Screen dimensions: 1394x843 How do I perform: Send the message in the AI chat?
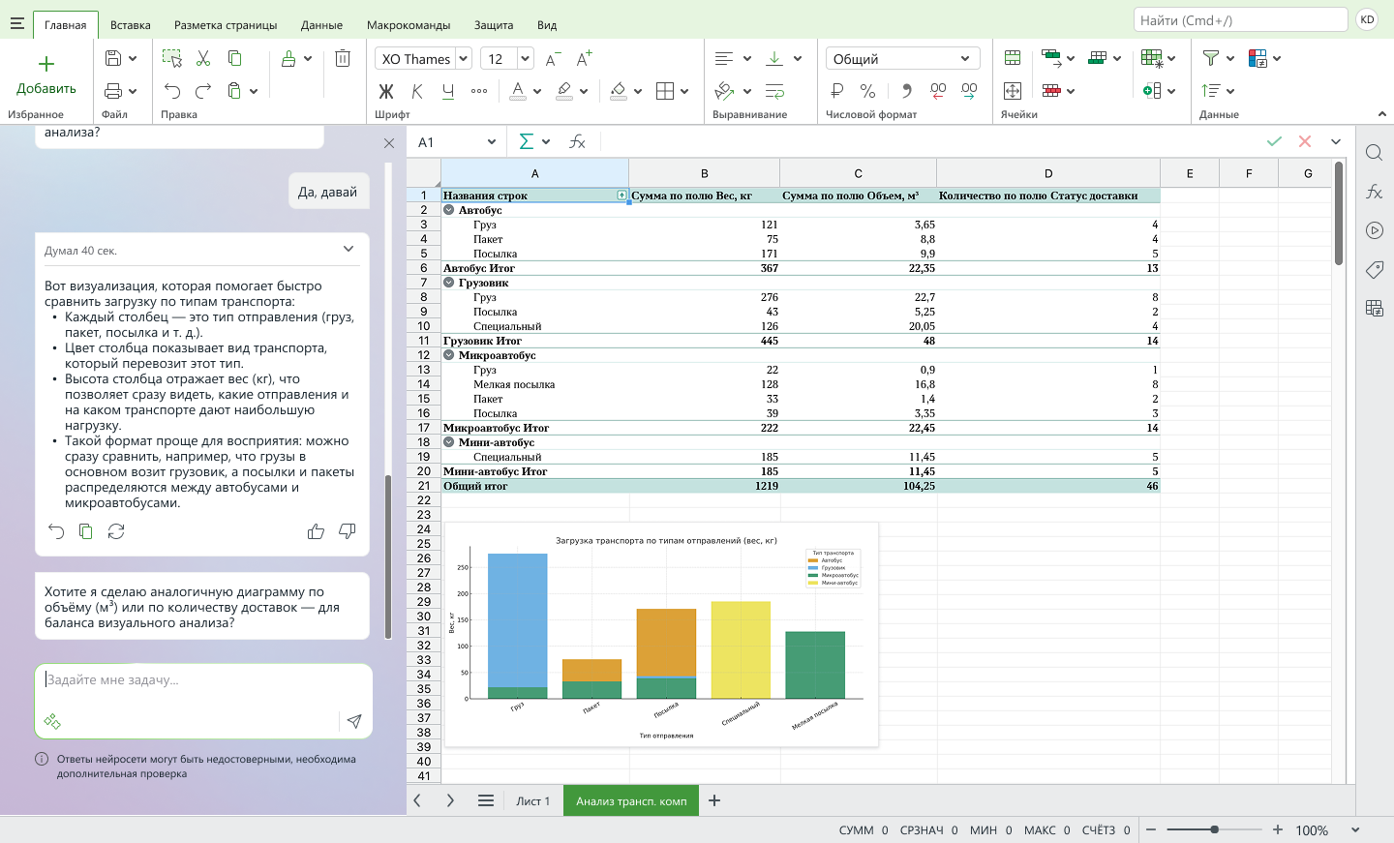pyautogui.click(x=354, y=721)
